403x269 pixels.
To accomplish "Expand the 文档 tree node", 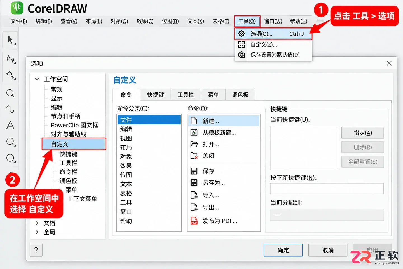I will pyautogui.click(x=37, y=223).
